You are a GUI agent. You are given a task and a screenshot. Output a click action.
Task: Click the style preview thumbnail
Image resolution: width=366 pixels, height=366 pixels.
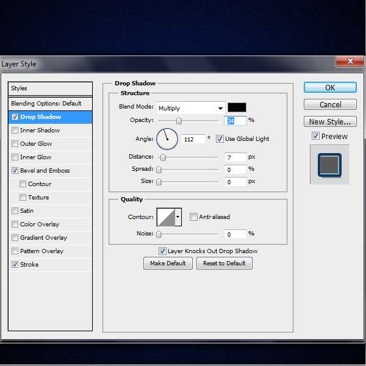(329, 164)
